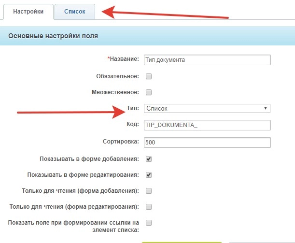Click the Тип field label
Screen dimensions: 295x243
[133, 109]
